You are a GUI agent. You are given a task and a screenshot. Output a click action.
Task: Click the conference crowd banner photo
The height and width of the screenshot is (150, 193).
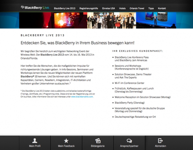pyautogui.click(x=112, y=20)
